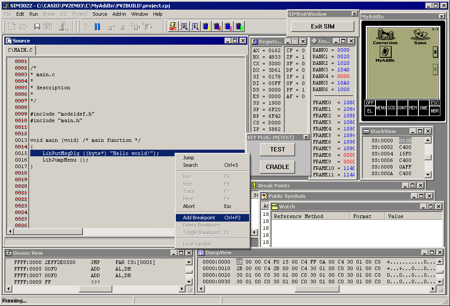
Task: Click the NMI lightning toolbar icon
Action: (173, 27)
